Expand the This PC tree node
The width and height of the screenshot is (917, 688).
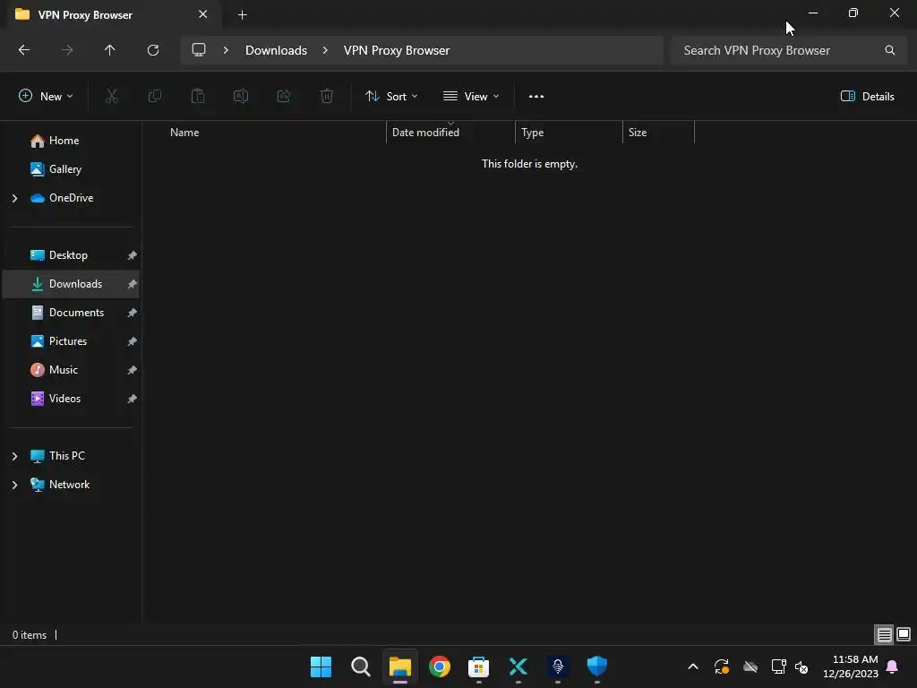pyautogui.click(x=14, y=456)
